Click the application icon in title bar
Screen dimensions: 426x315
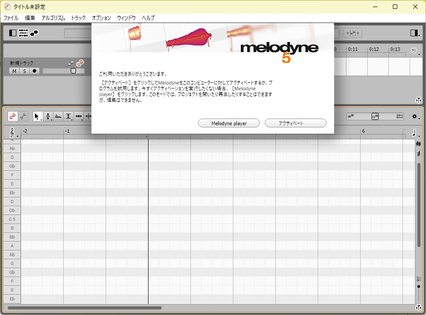tap(8, 7)
